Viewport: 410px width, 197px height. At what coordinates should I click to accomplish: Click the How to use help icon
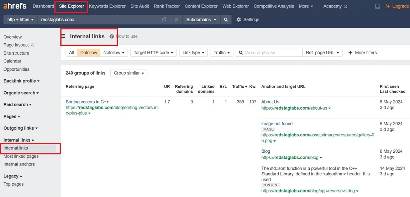[x=112, y=37]
